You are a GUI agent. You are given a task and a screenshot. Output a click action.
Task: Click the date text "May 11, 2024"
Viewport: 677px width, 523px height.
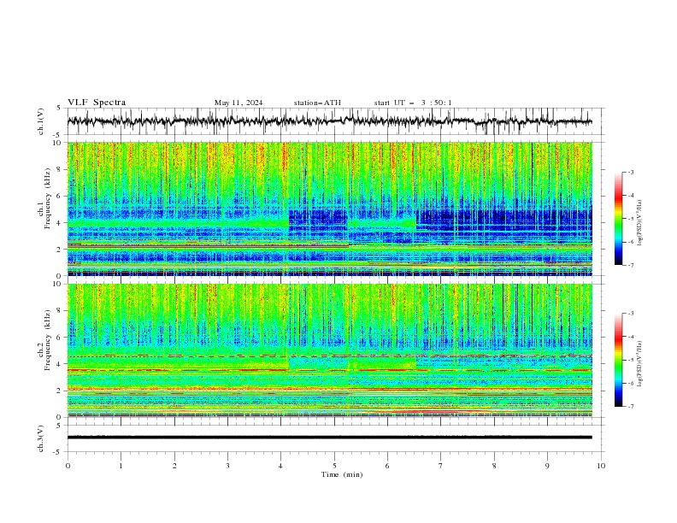(238, 103)
